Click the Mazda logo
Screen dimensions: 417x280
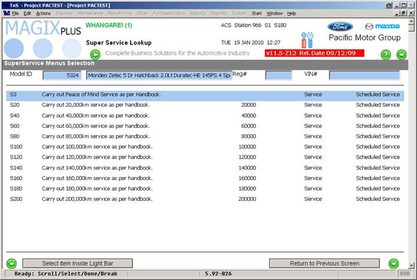(x=382, y=27)
